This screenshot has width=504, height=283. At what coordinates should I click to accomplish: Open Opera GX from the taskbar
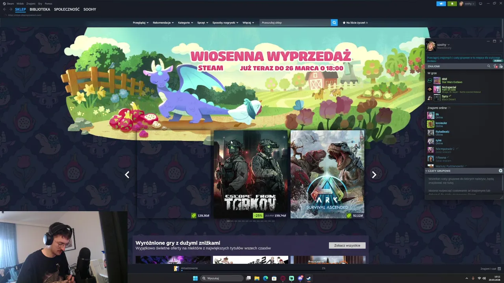point(283,278)
